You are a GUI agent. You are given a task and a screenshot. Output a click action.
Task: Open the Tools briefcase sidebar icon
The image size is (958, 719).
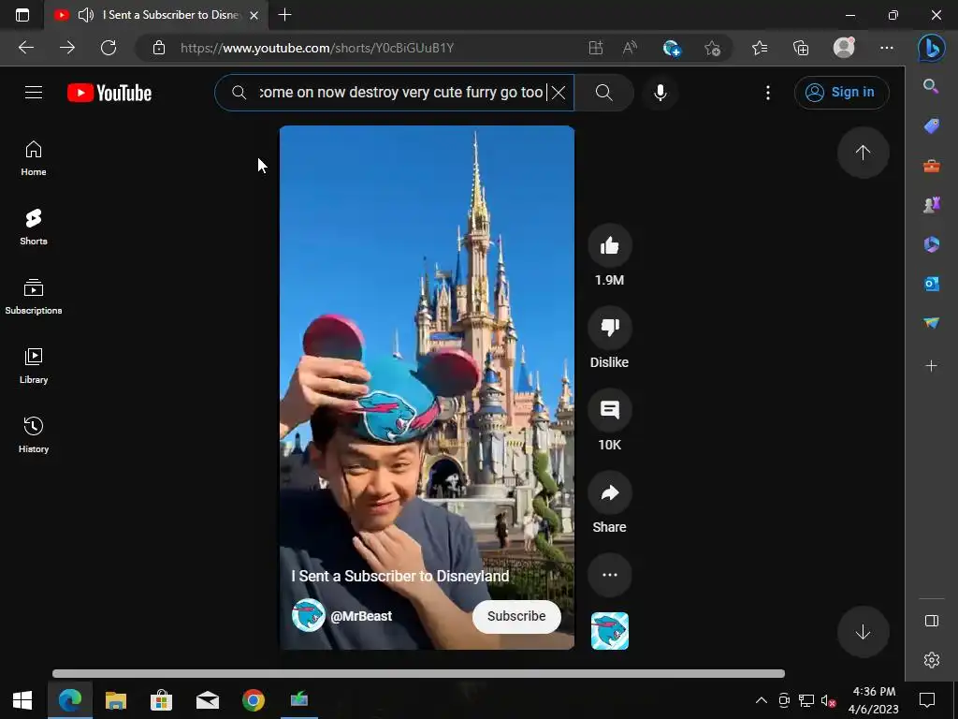(x=931, y=166)
